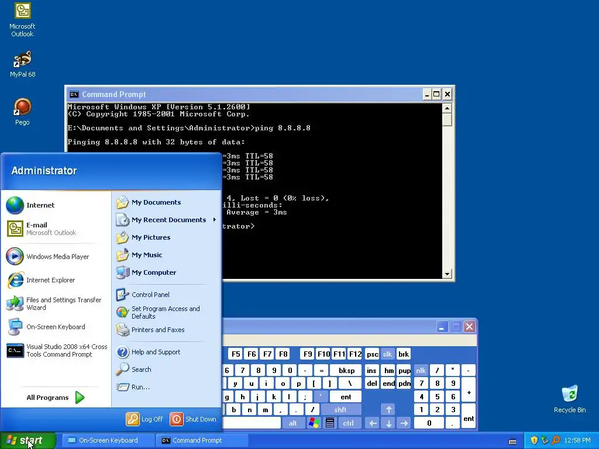Open Set Program Access and Defaults
Screen dimensions: 599x449
(x=166, y=312)
